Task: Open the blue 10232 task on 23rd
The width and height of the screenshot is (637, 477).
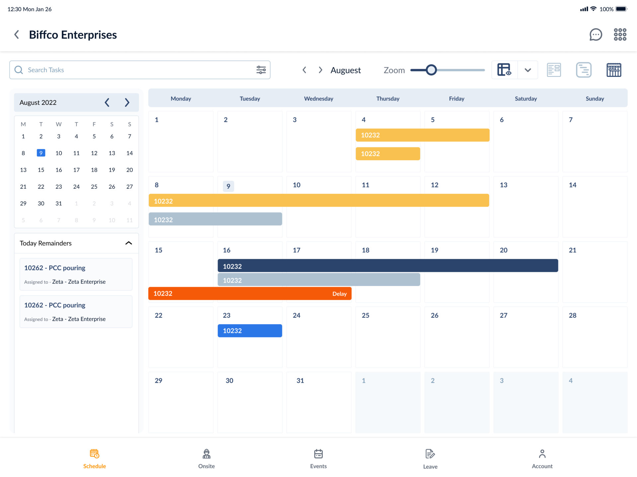Action: point(249,330)
